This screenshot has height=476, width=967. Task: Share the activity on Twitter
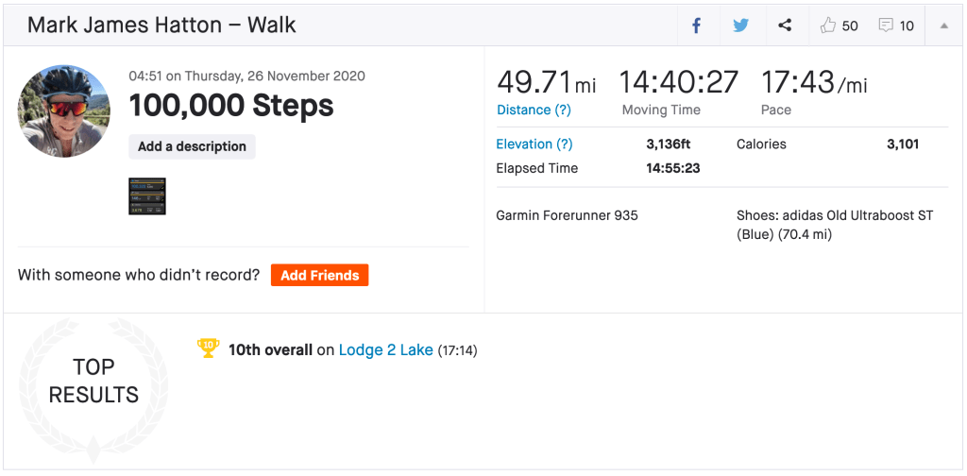pyautogui.click(x=740, y=25)
